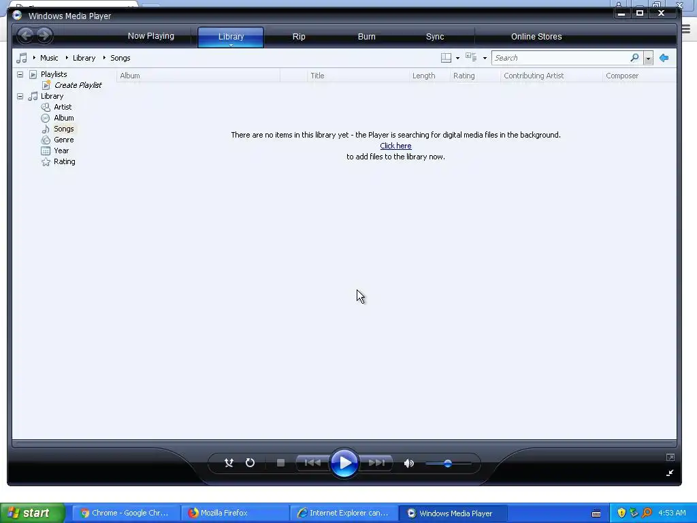The height and width of the screenshot is (523, 697).
Task: Open the Online Stores tab
Action: (x=536, y=37)
